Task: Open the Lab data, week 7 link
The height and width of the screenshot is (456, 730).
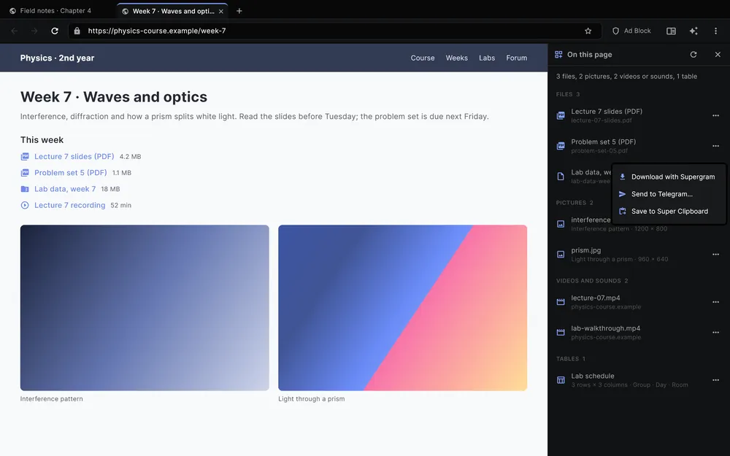Action: (x=65, y=189)
